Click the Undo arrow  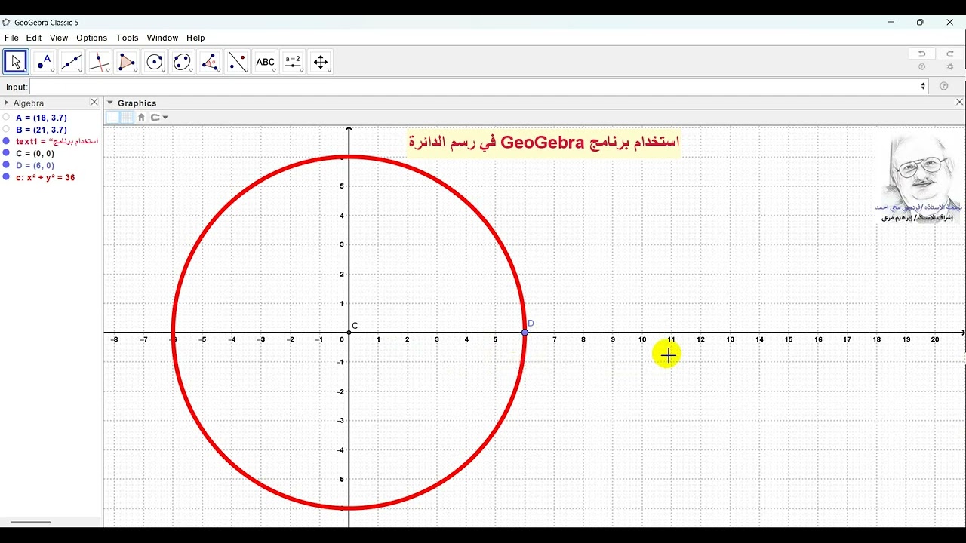click(x=921, y=54)
